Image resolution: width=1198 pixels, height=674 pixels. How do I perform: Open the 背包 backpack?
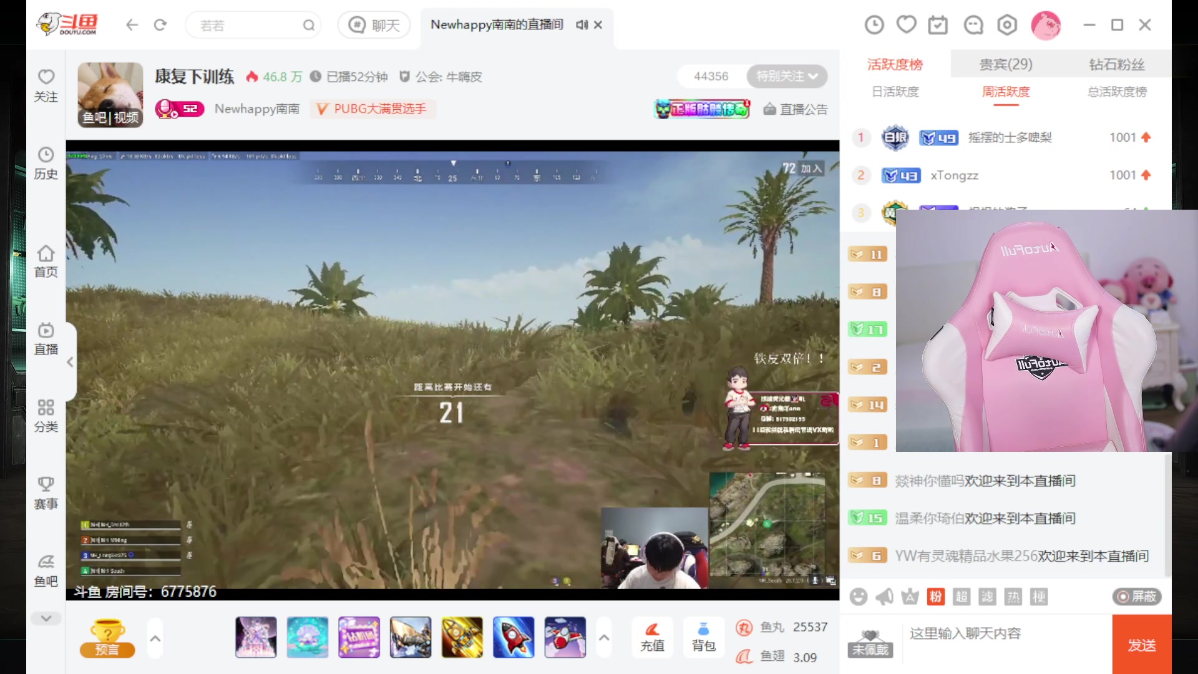[x=703, y=637]
